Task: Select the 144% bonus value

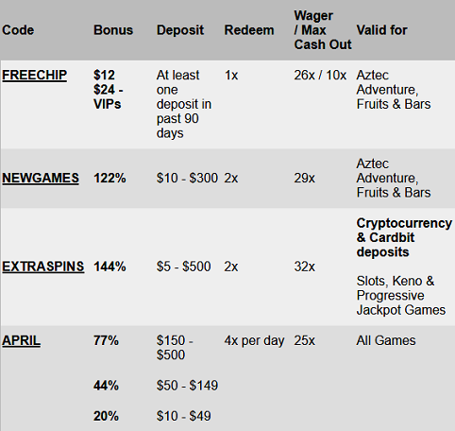Action: tap(110, 267)
